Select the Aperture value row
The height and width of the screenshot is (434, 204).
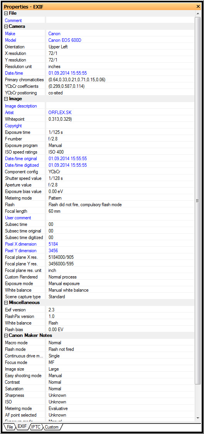coord(99,185)
